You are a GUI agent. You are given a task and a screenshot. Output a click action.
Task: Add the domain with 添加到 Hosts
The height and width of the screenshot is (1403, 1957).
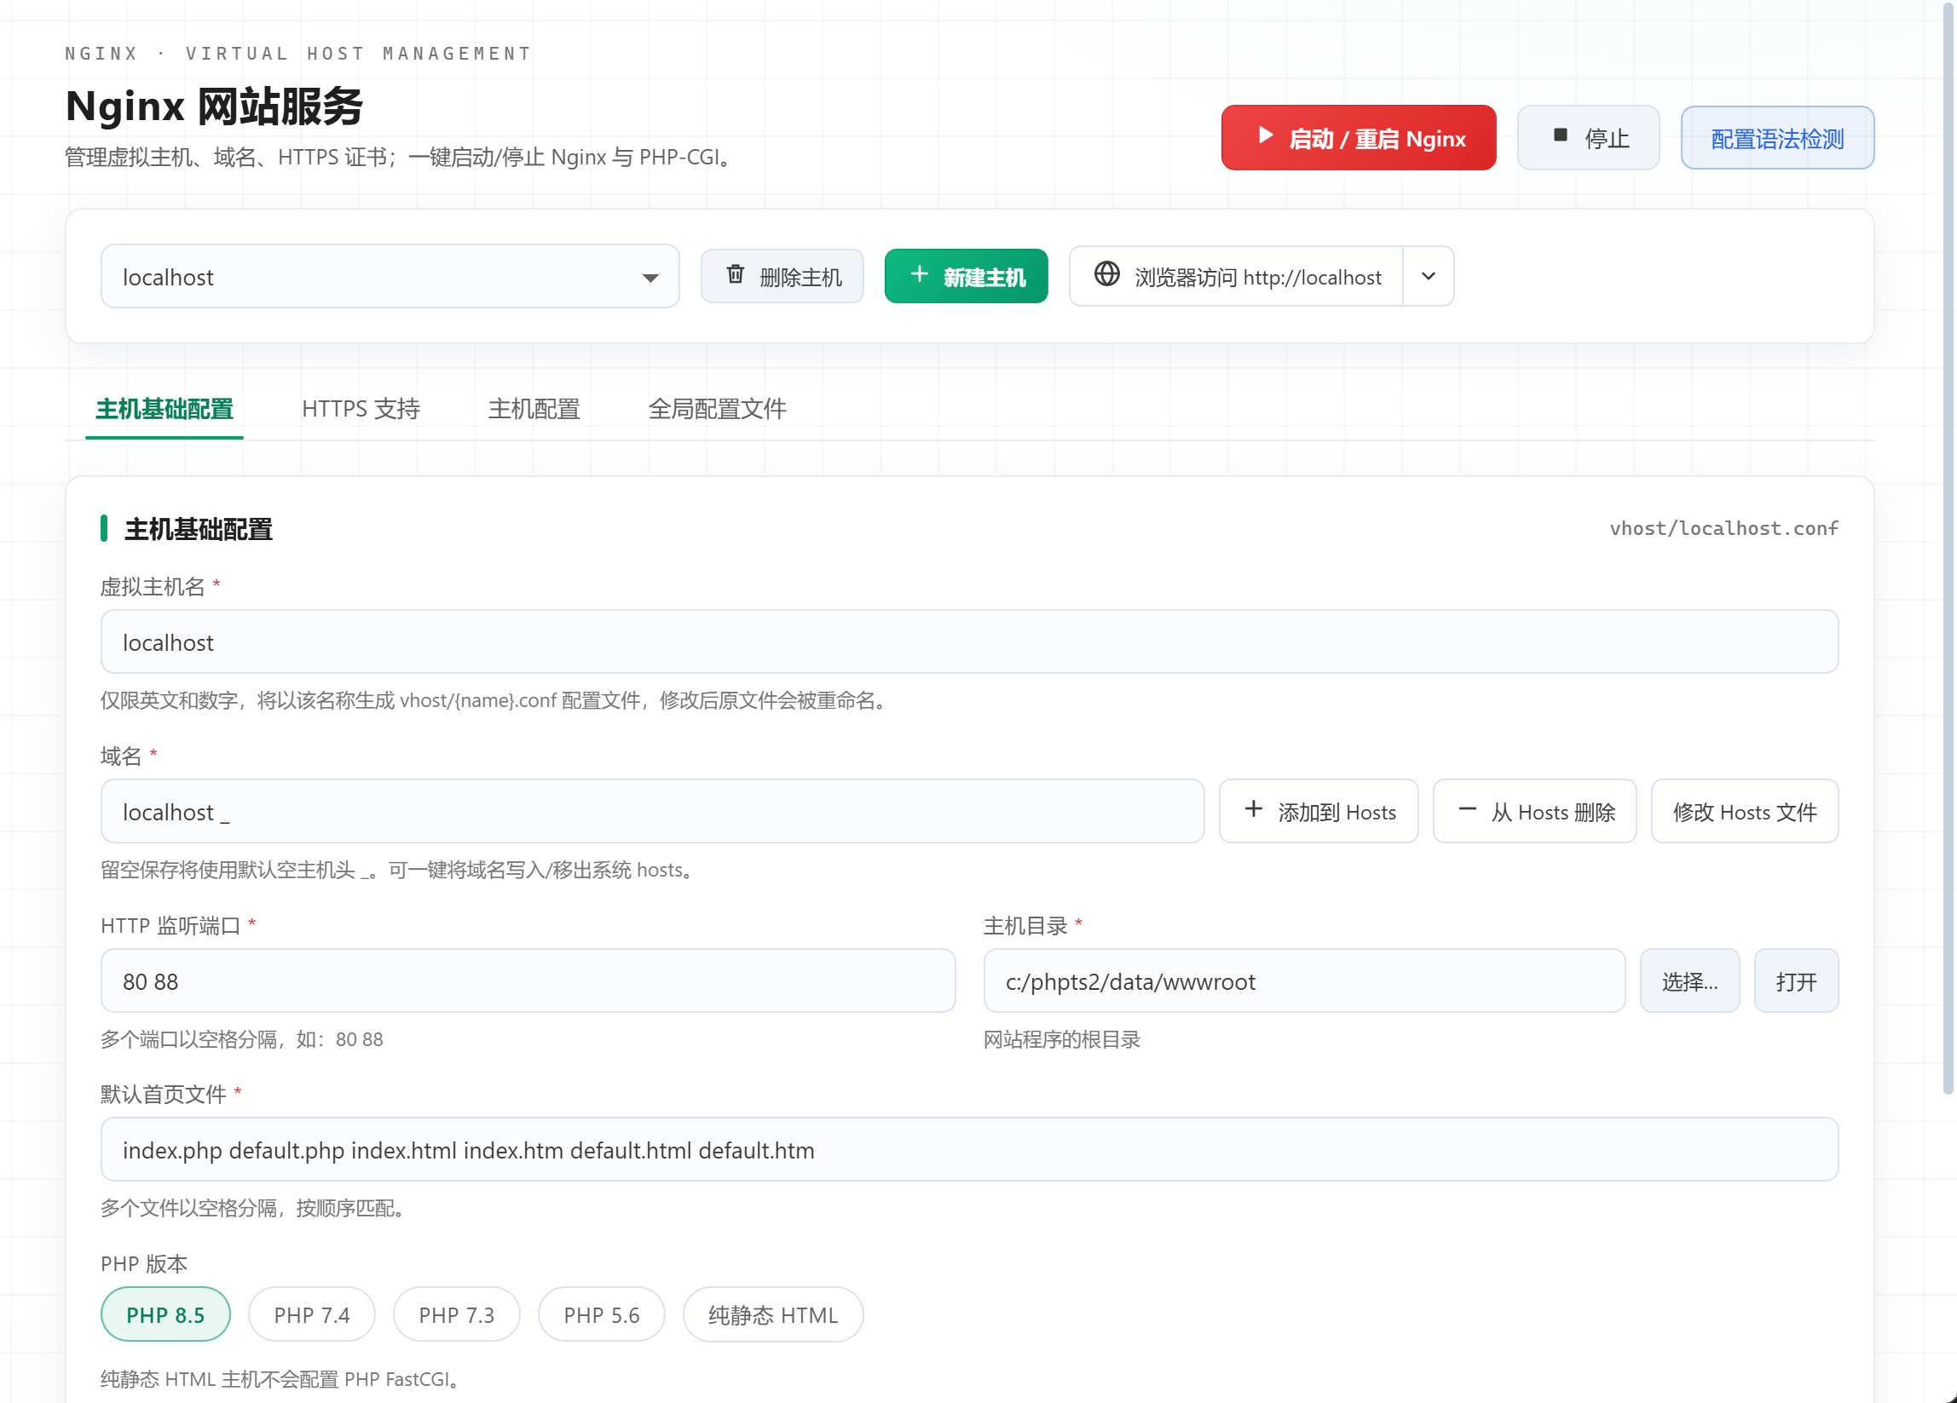pyautogui.click(x=1319, y=811)
